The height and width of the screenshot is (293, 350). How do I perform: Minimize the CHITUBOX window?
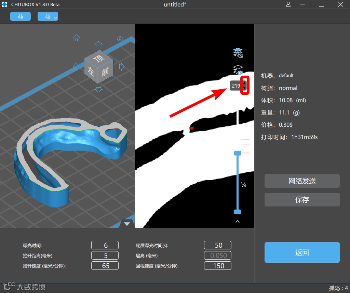pos(302,4)
